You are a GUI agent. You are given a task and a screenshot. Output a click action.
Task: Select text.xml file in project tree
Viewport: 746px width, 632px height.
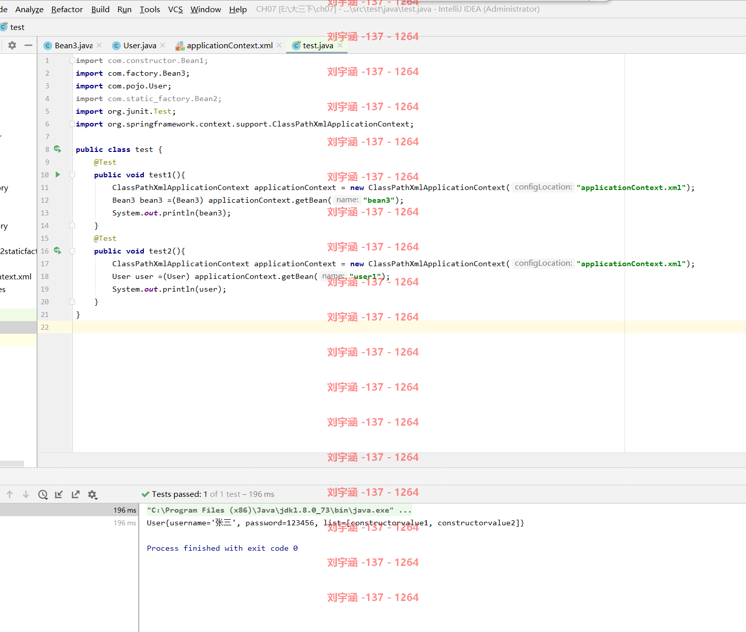pyautogui.click(x=16, y=276)
